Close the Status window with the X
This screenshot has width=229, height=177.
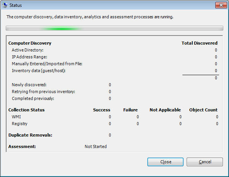coord(219,6)
